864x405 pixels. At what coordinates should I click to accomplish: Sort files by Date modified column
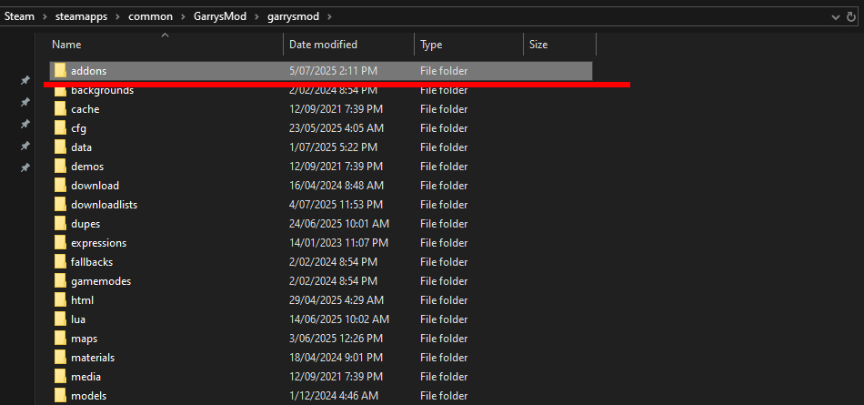pos(323,44)
